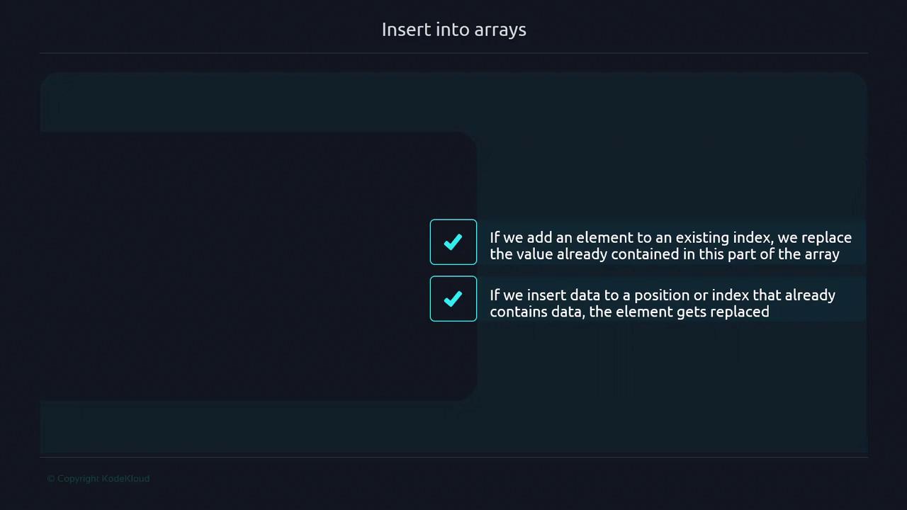Image resolution: width=907 pixels, height=510 pixels.
Task: Select the "If we add an element" bullet text
Action: click(670, 246)
